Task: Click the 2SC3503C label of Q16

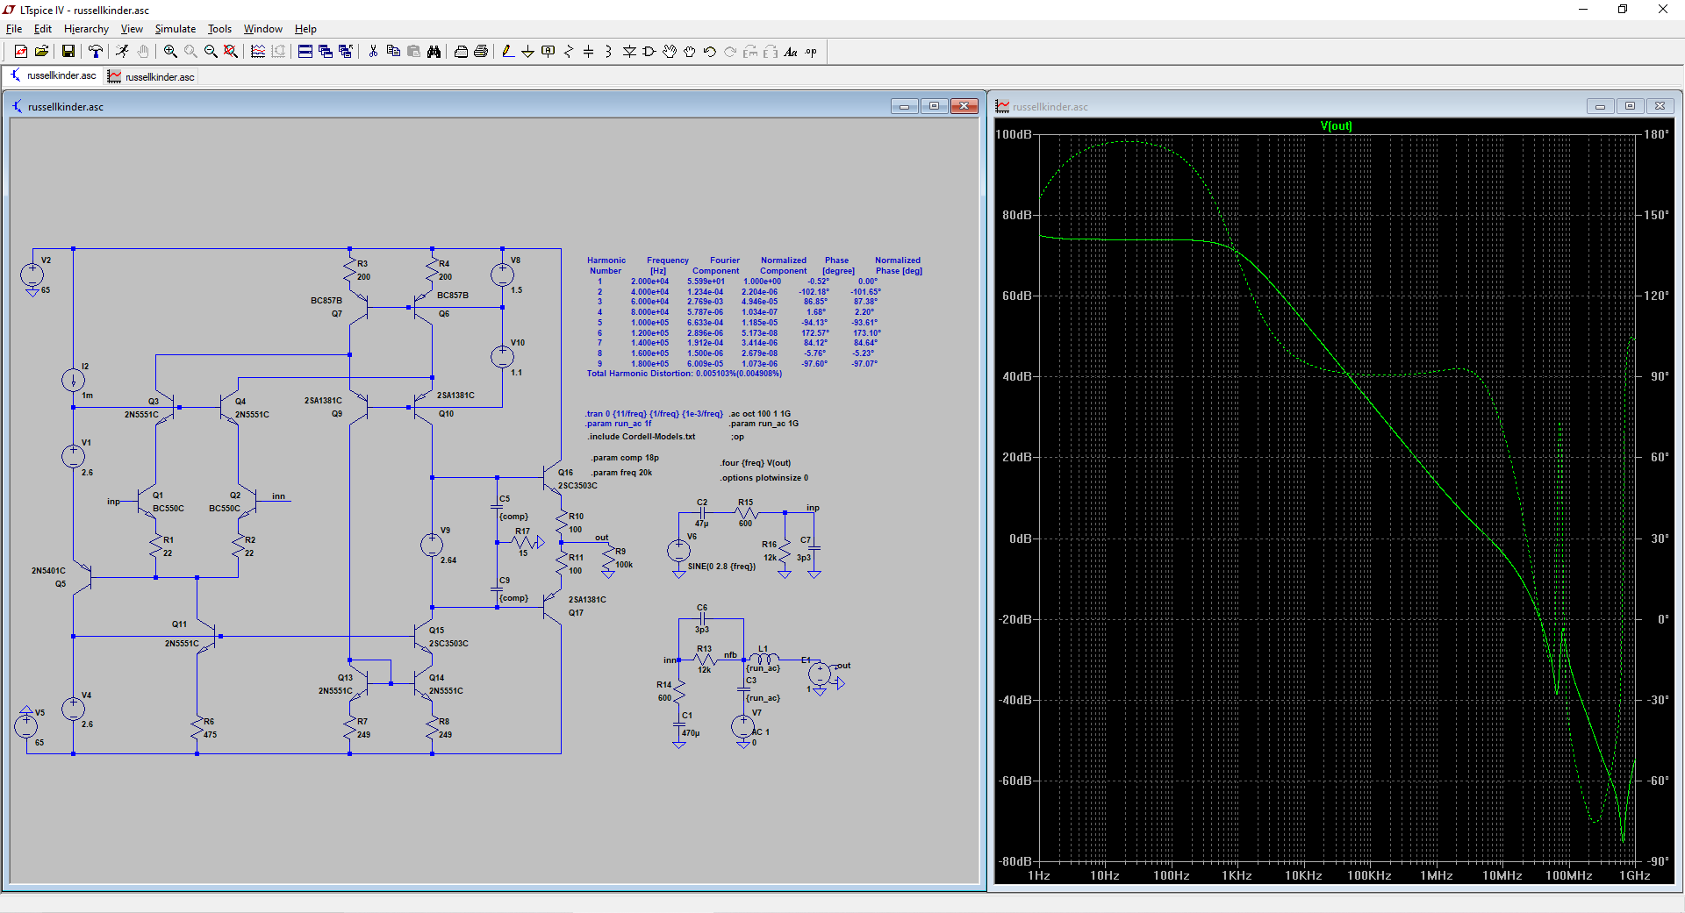Action: pyautogui.click(x=577, y=486)
